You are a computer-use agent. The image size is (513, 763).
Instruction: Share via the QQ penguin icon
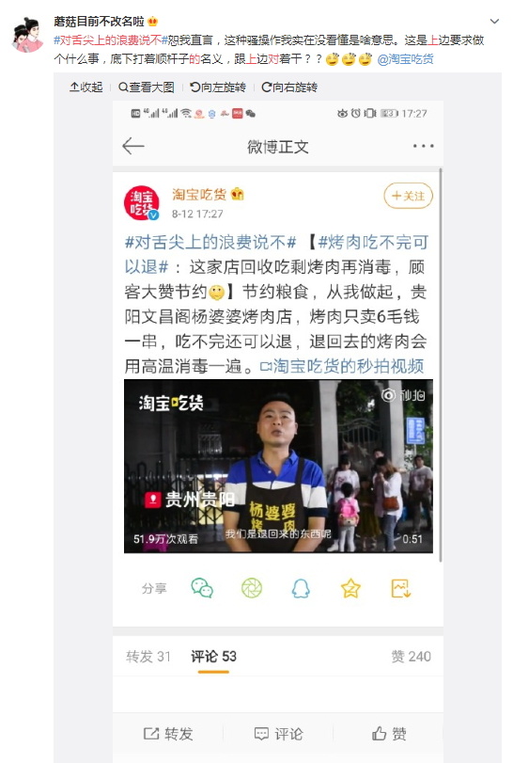pyautogui.click(x=301, y=588)
